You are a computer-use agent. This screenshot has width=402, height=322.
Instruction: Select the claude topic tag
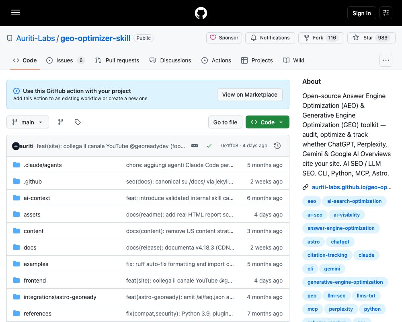tap(366, 255)
